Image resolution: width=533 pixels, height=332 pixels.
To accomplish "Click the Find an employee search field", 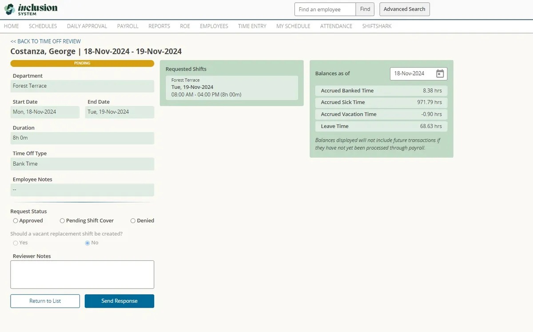I will [324, 9].
